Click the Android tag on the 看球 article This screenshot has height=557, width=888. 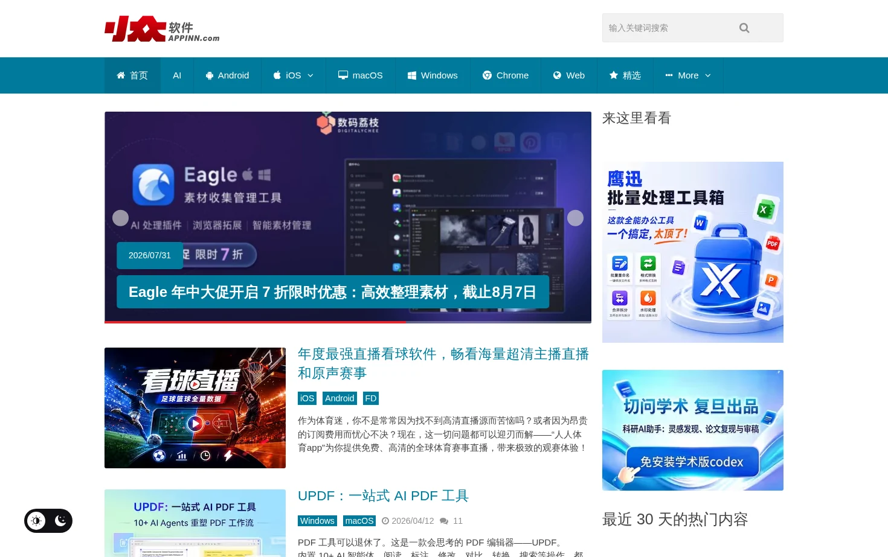click(x=339, y=398)
